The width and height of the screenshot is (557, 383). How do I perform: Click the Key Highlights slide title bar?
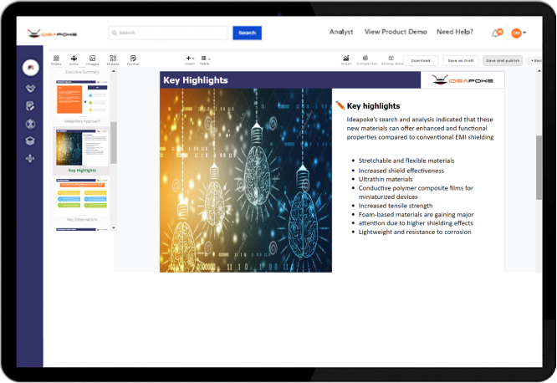pos(290,80)
